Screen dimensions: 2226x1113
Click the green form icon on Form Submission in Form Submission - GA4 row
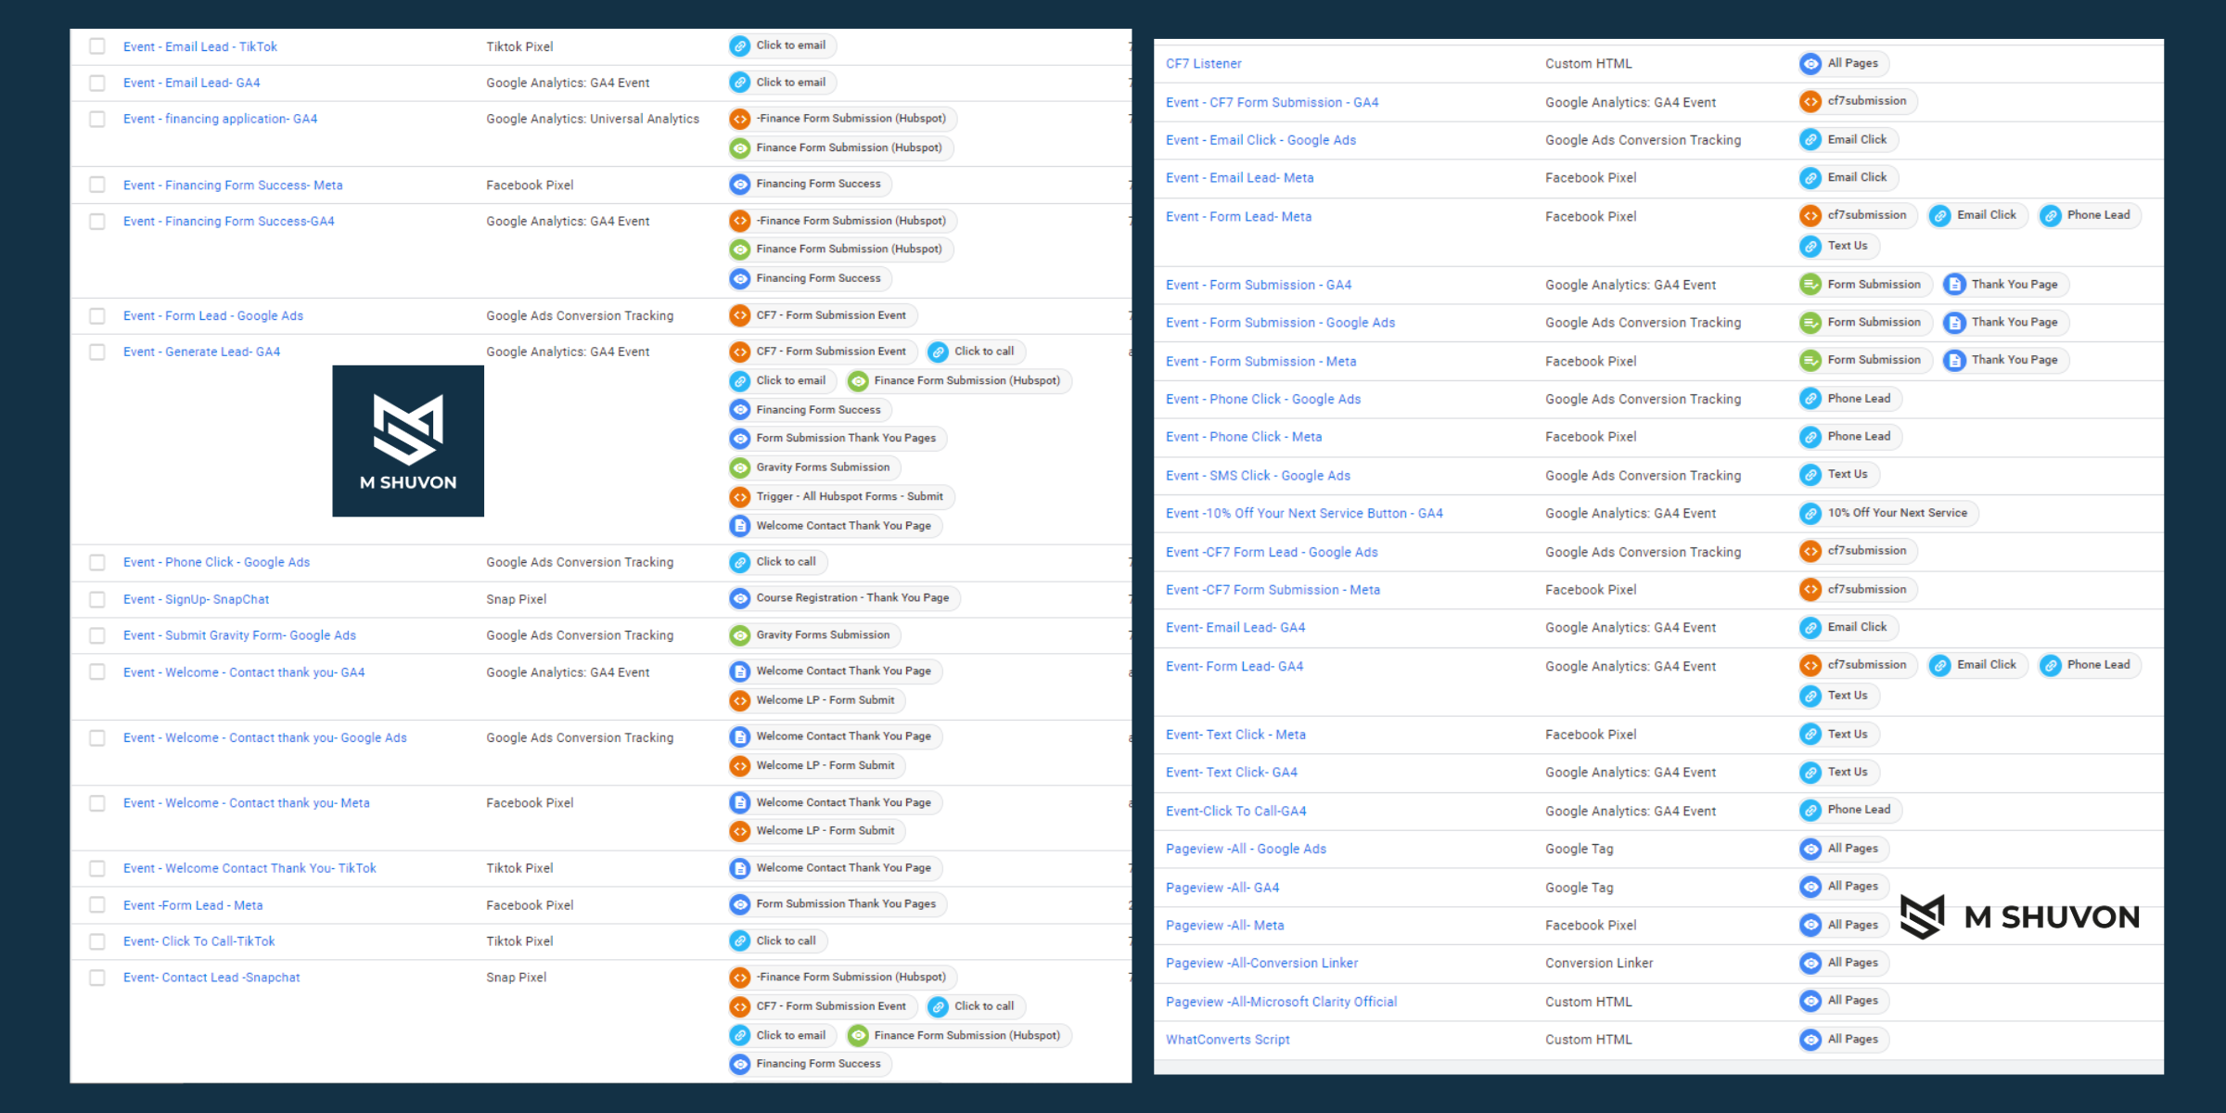(x=1810, y=285)
